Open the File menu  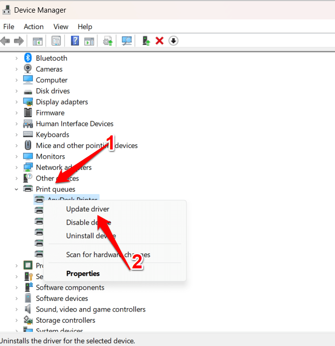pyautogui.click(x=9, y=27)
